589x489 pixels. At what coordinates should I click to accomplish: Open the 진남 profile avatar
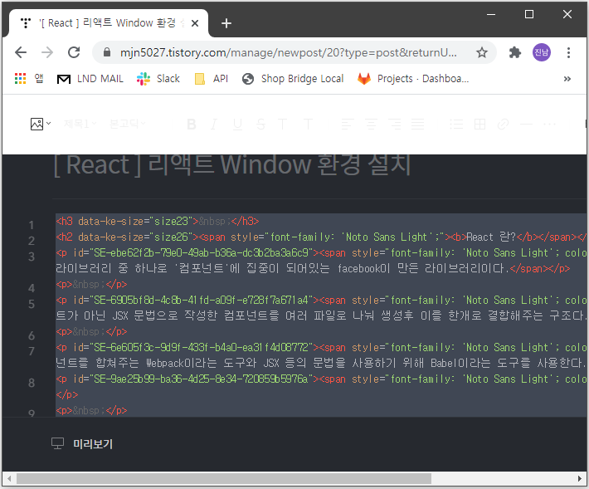click(x=541, y=52)
